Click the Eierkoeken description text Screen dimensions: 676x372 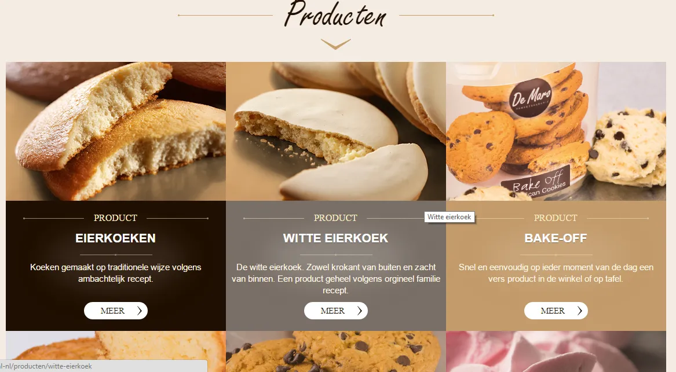(x=115, y=273)
